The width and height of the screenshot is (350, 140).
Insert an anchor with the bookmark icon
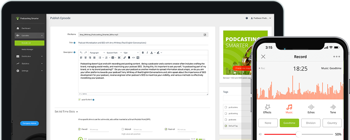[129, 58]
